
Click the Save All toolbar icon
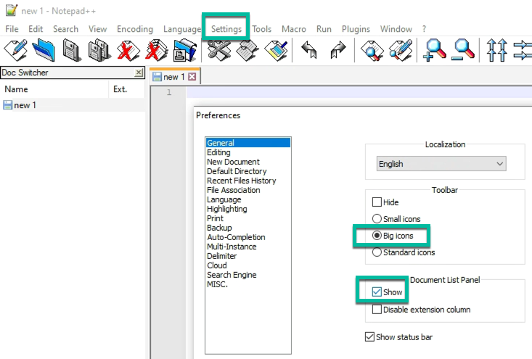99,50
